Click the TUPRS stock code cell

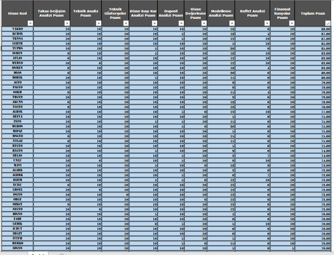pyautogui.click(x=18, y=48)
